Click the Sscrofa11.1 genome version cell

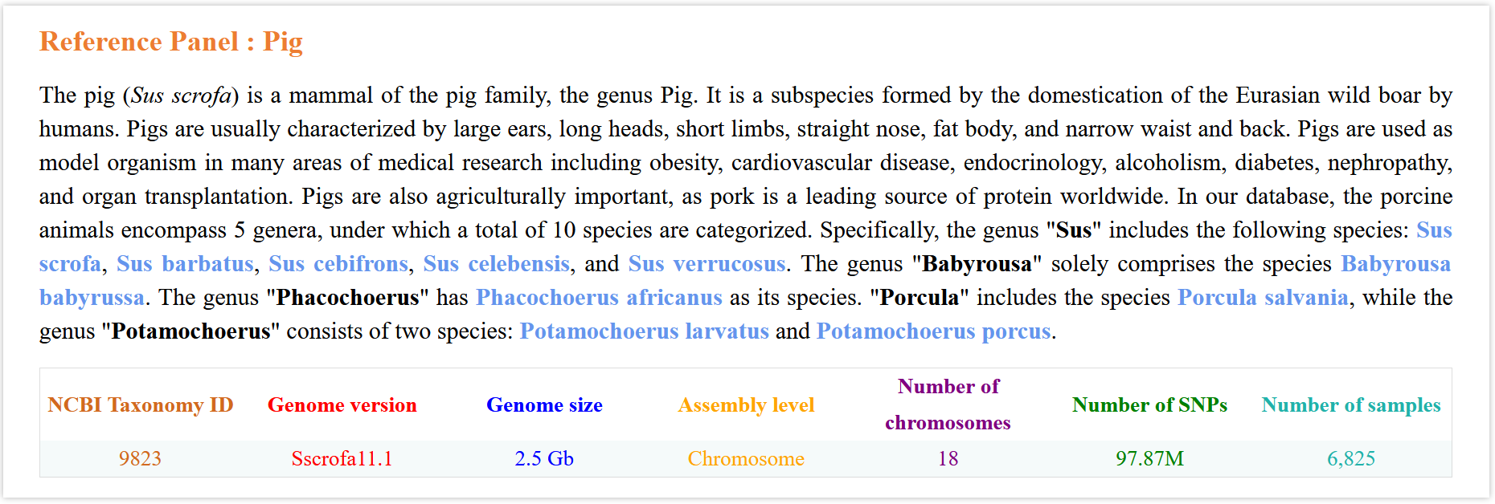coord(342,458)
